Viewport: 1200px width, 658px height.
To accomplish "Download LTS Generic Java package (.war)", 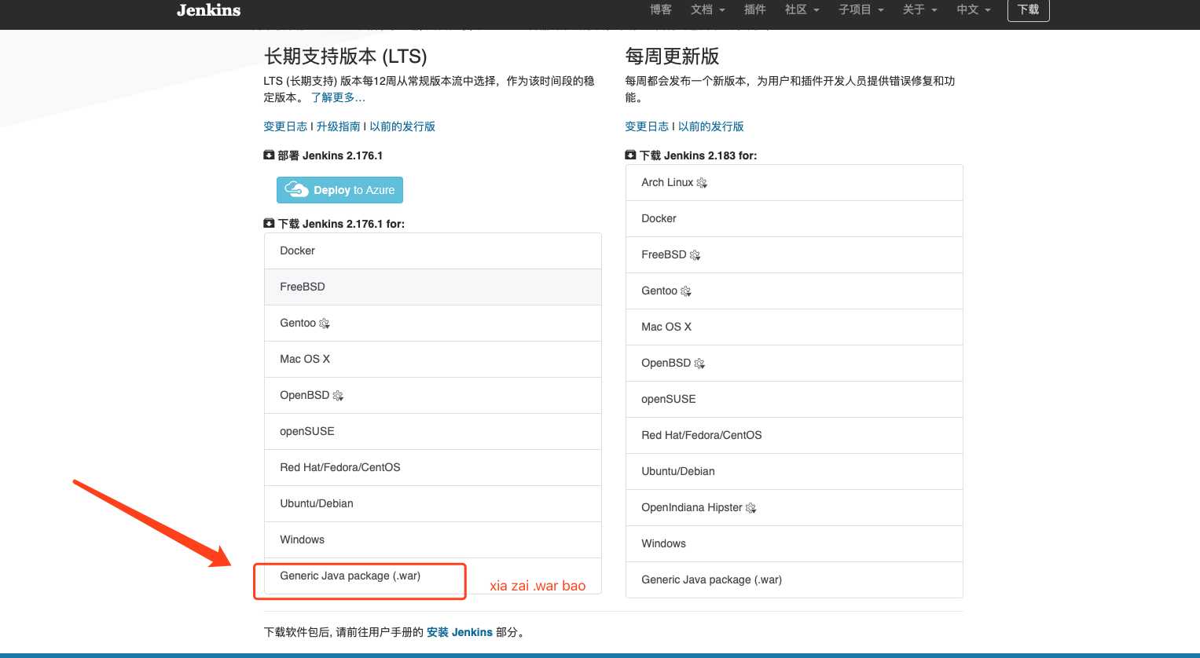I will 433,576.
